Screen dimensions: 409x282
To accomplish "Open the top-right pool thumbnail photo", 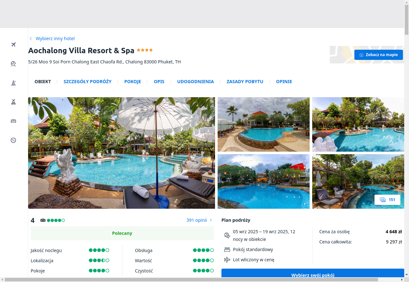I will point(358,124).
